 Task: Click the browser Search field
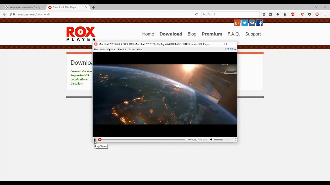click(231, 14)
